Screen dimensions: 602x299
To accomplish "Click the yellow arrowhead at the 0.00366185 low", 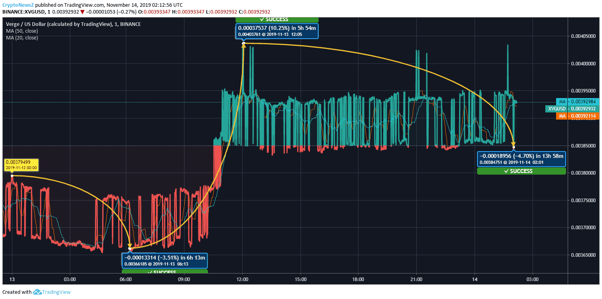I will (130, 246).
